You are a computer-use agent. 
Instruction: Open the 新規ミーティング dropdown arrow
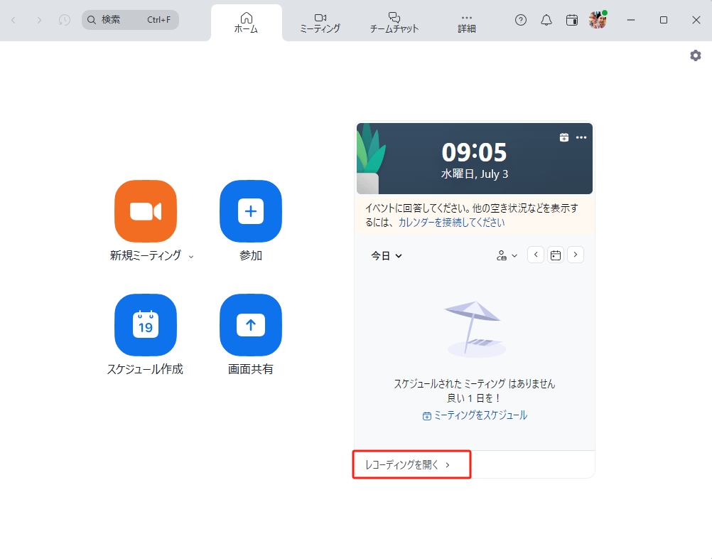[190, 256]
